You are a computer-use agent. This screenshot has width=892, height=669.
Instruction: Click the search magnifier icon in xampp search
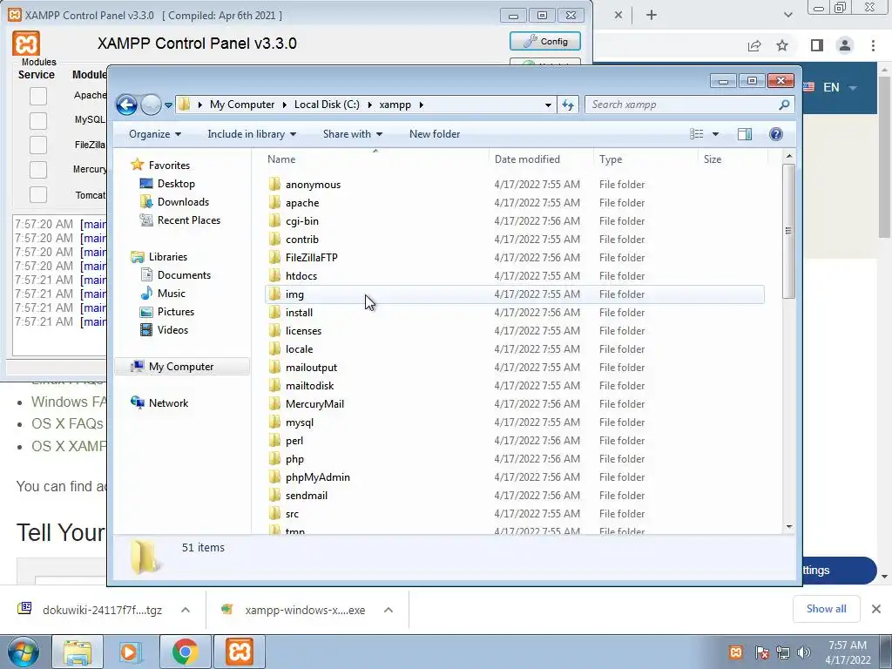tap(784, 105)
